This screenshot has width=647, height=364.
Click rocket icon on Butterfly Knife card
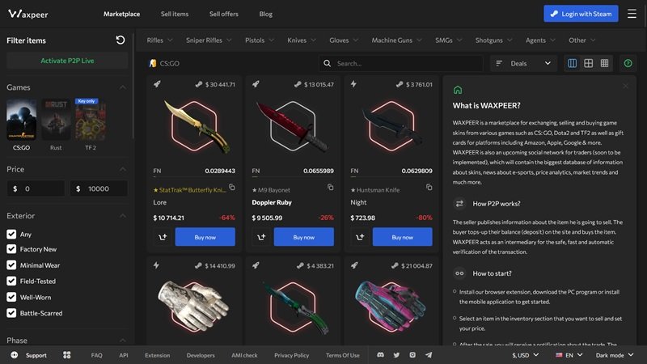point(157,84)
